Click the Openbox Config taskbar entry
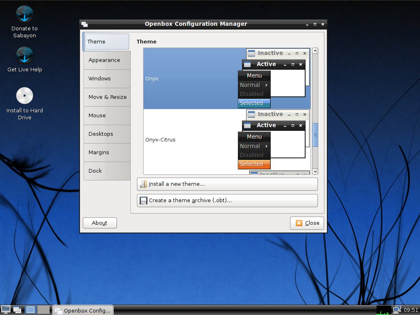420x315 pixels. 83,310
